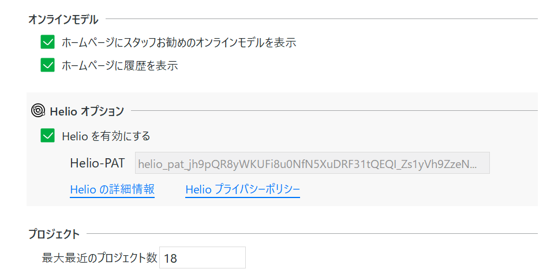Click the Helio-PAT label

click(x=98, y=163)
